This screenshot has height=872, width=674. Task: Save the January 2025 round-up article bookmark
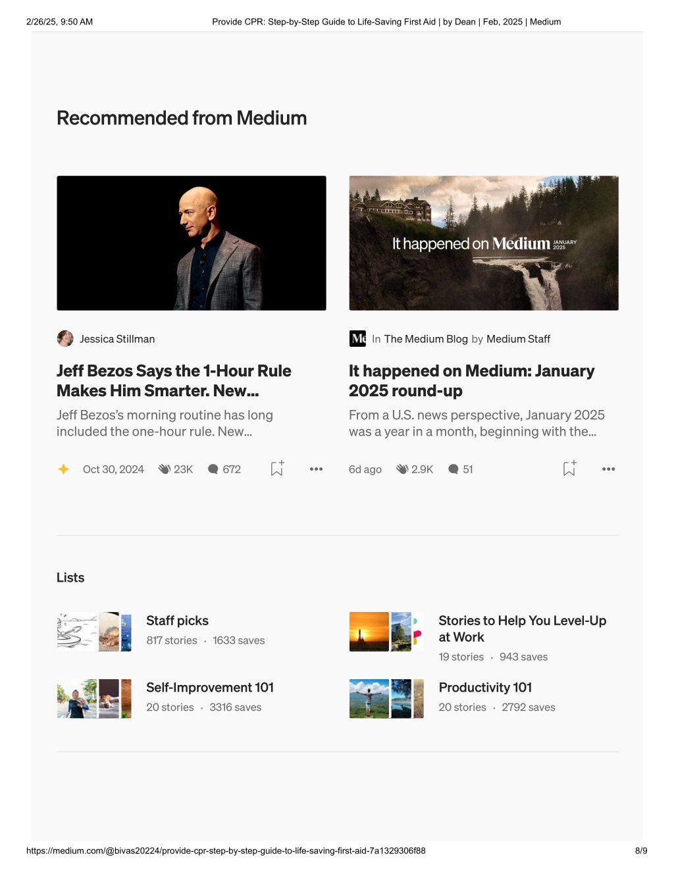[569, 469]
